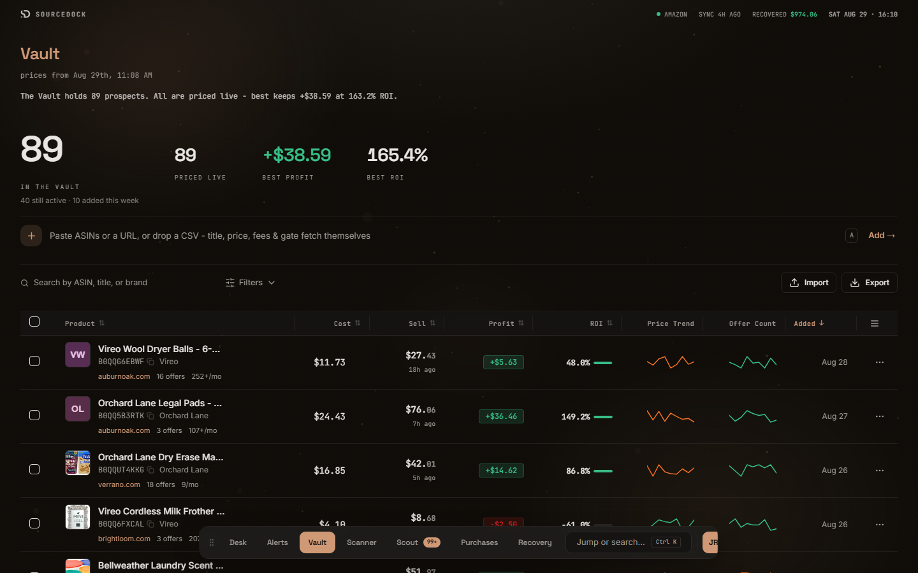Click the +$36.46 profit badge
Image resolution: width=918 pixels, height=573 pixels.
[501, 416]
